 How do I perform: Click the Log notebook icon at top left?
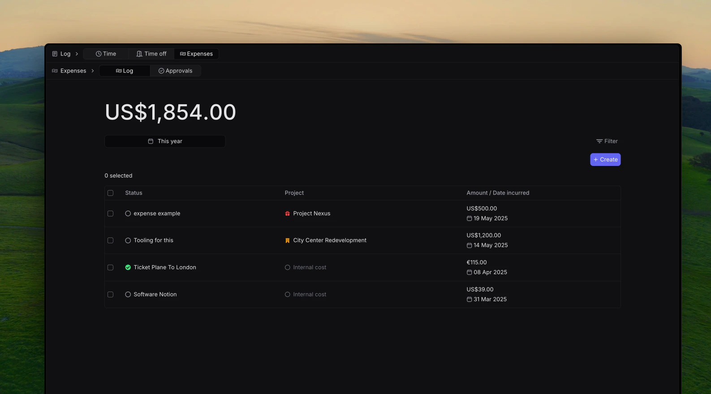click(55, 54)
